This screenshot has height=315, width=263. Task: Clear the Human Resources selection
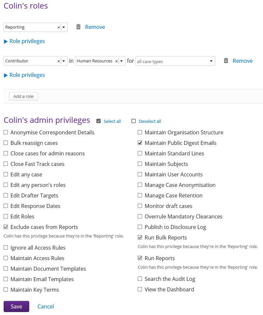pos(116,61)
